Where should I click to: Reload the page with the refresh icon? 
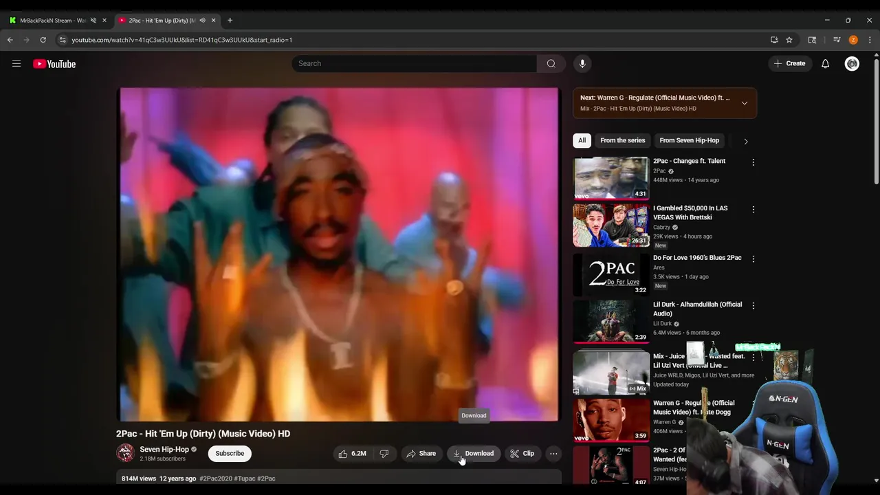click(x=43, y=40)
